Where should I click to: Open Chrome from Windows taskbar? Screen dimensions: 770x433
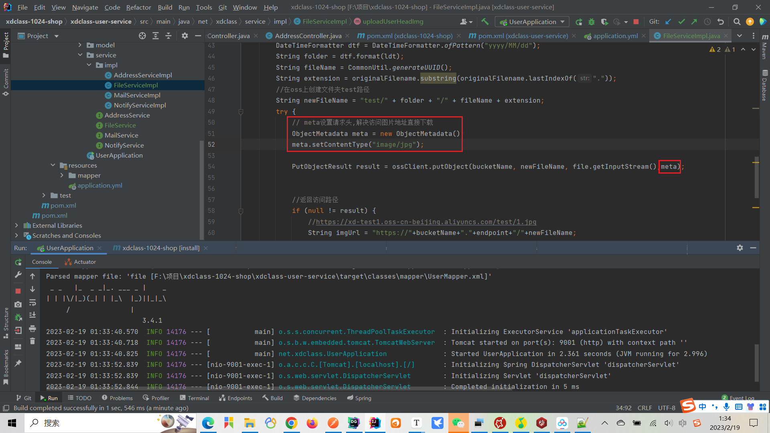coord(292,423)
